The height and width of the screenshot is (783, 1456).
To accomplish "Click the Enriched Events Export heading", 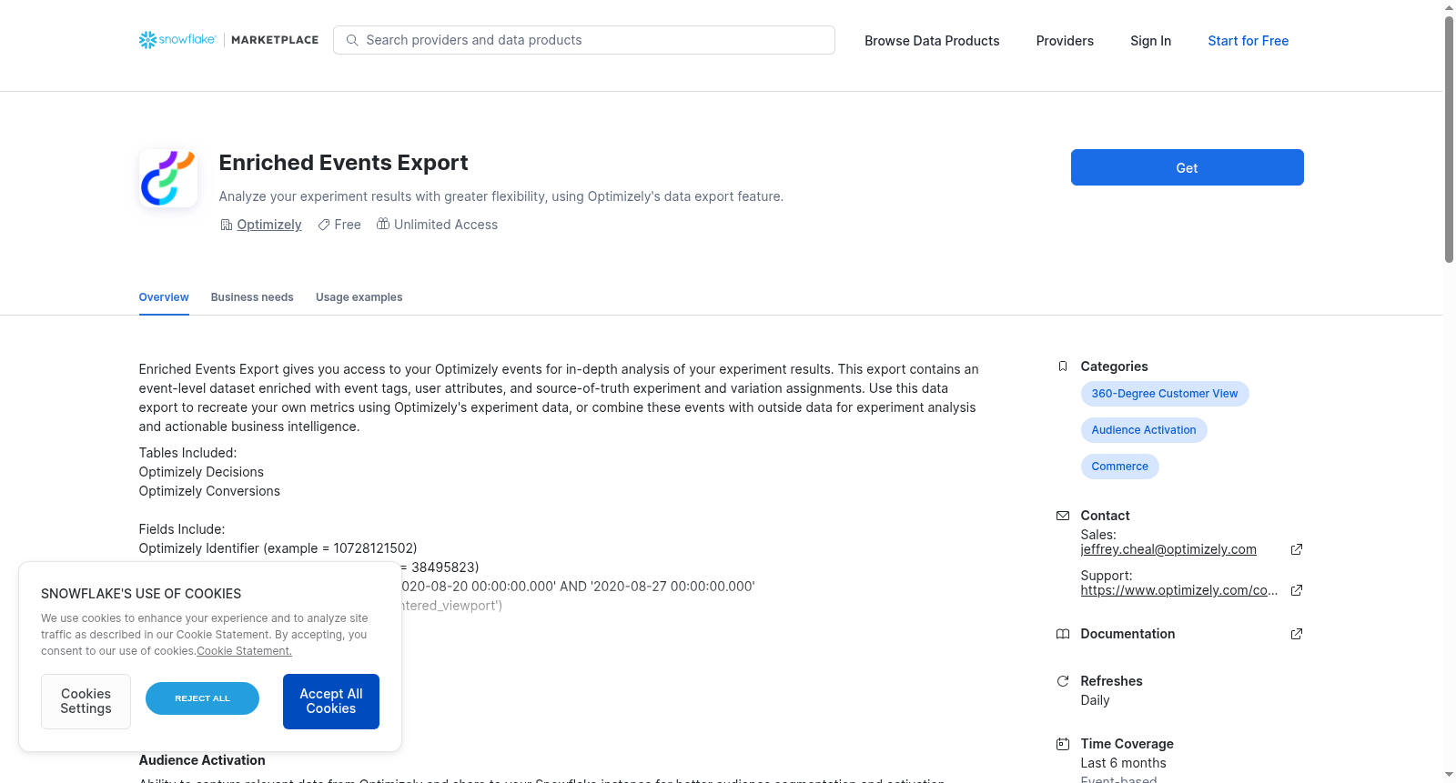I will pos(343,163).
